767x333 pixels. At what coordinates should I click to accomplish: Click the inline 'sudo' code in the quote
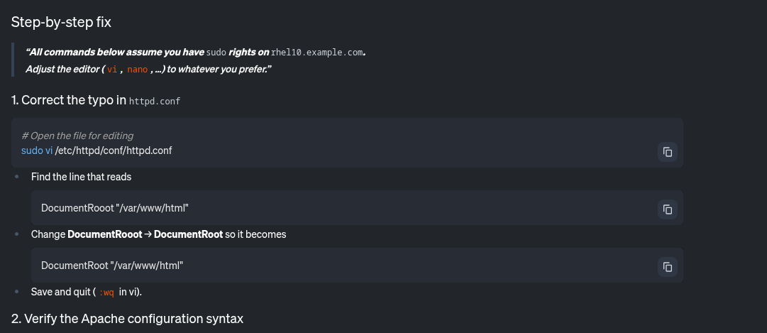[x=216, y=53]
